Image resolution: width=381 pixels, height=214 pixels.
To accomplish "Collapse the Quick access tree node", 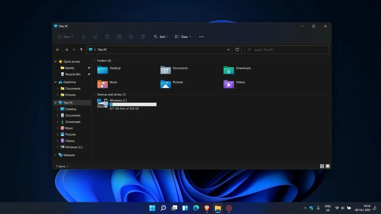I will [55, 62].
